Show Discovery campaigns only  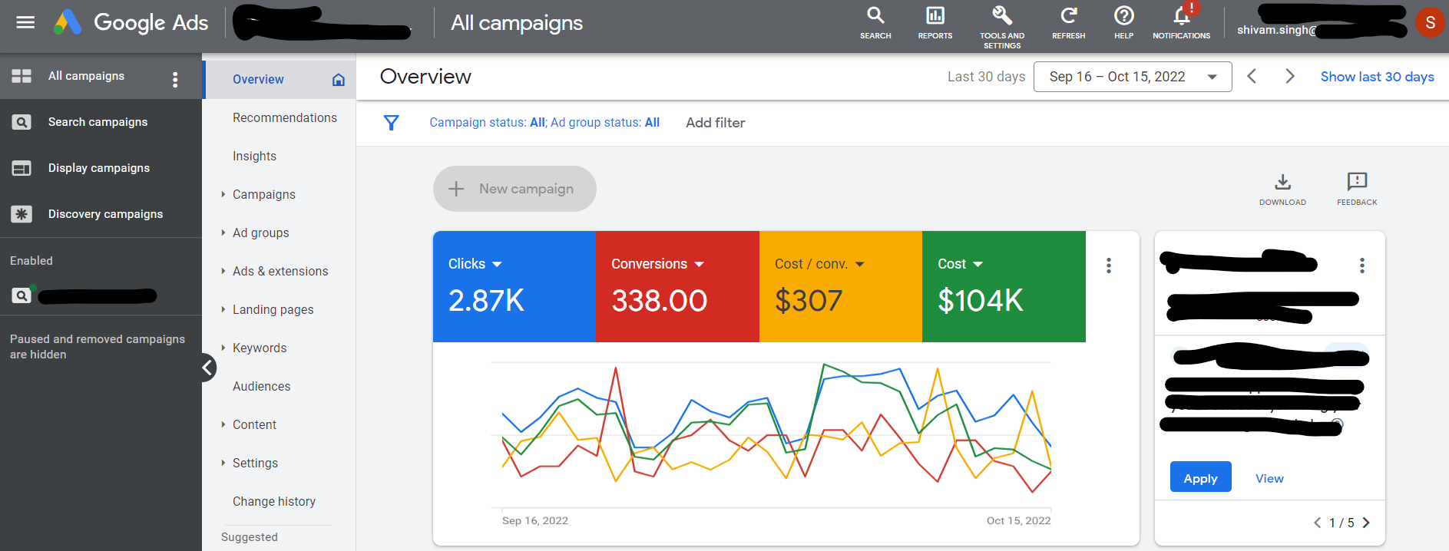[105, 214]
